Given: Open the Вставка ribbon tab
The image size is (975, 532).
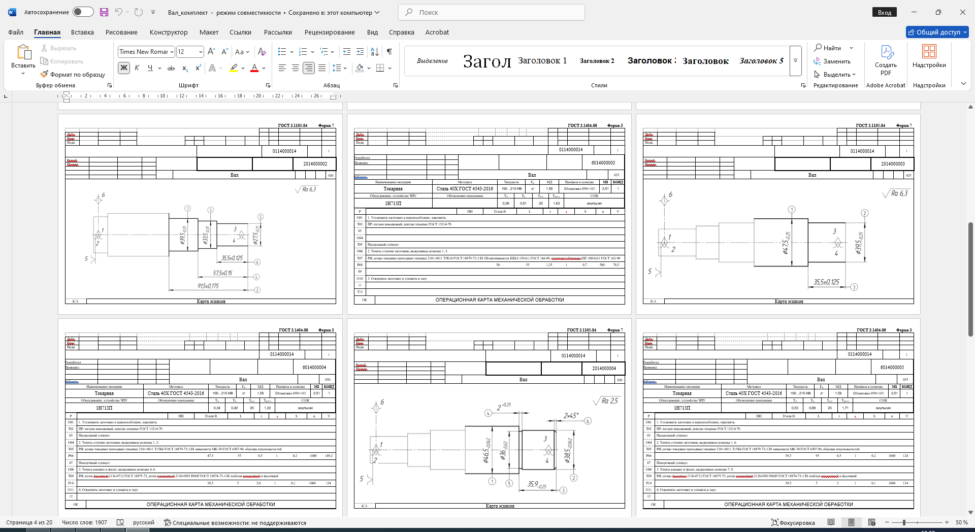Looking at the screenshot, I should coord(82,32).
